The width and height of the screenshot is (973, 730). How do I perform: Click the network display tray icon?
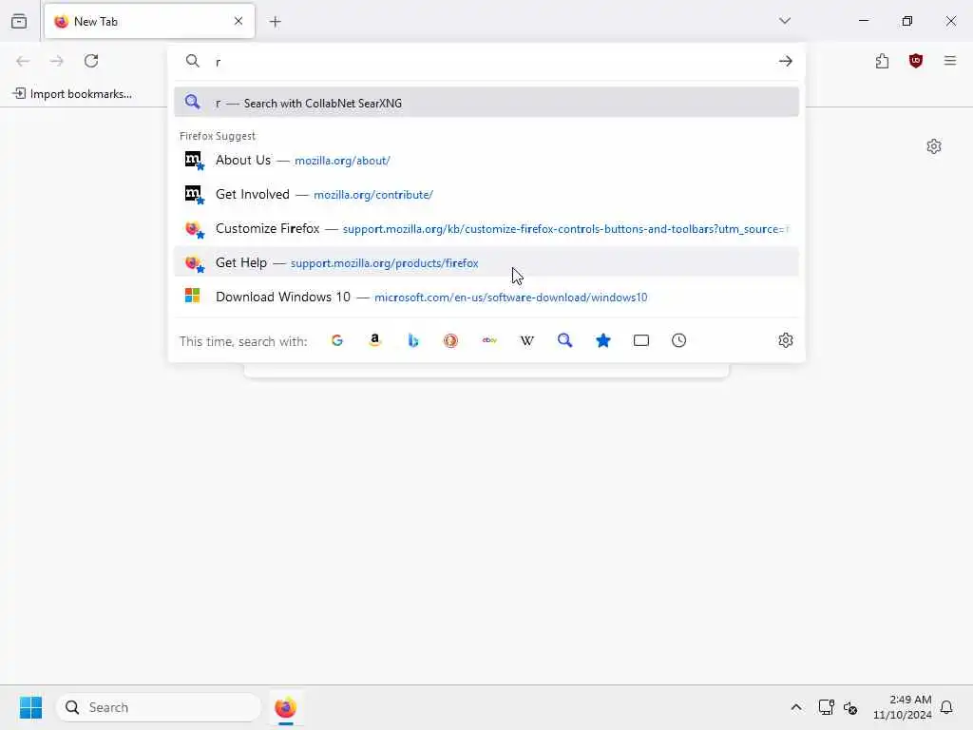[x=826, y=707]
